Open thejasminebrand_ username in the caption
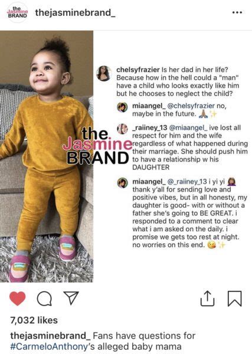252x354 pixels. coord(50,336)
